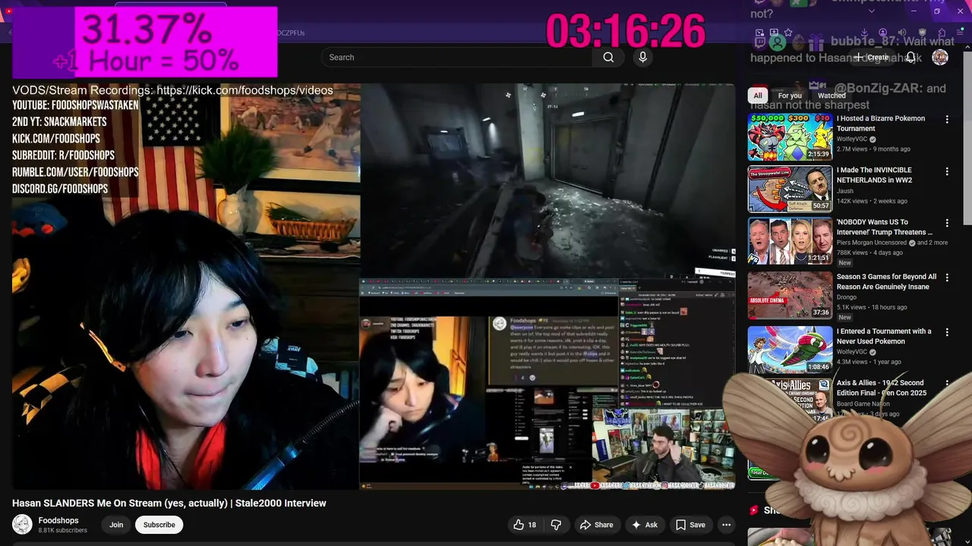972x546 pixels.
Task: Click the Ask button
Action: point(644,525)
